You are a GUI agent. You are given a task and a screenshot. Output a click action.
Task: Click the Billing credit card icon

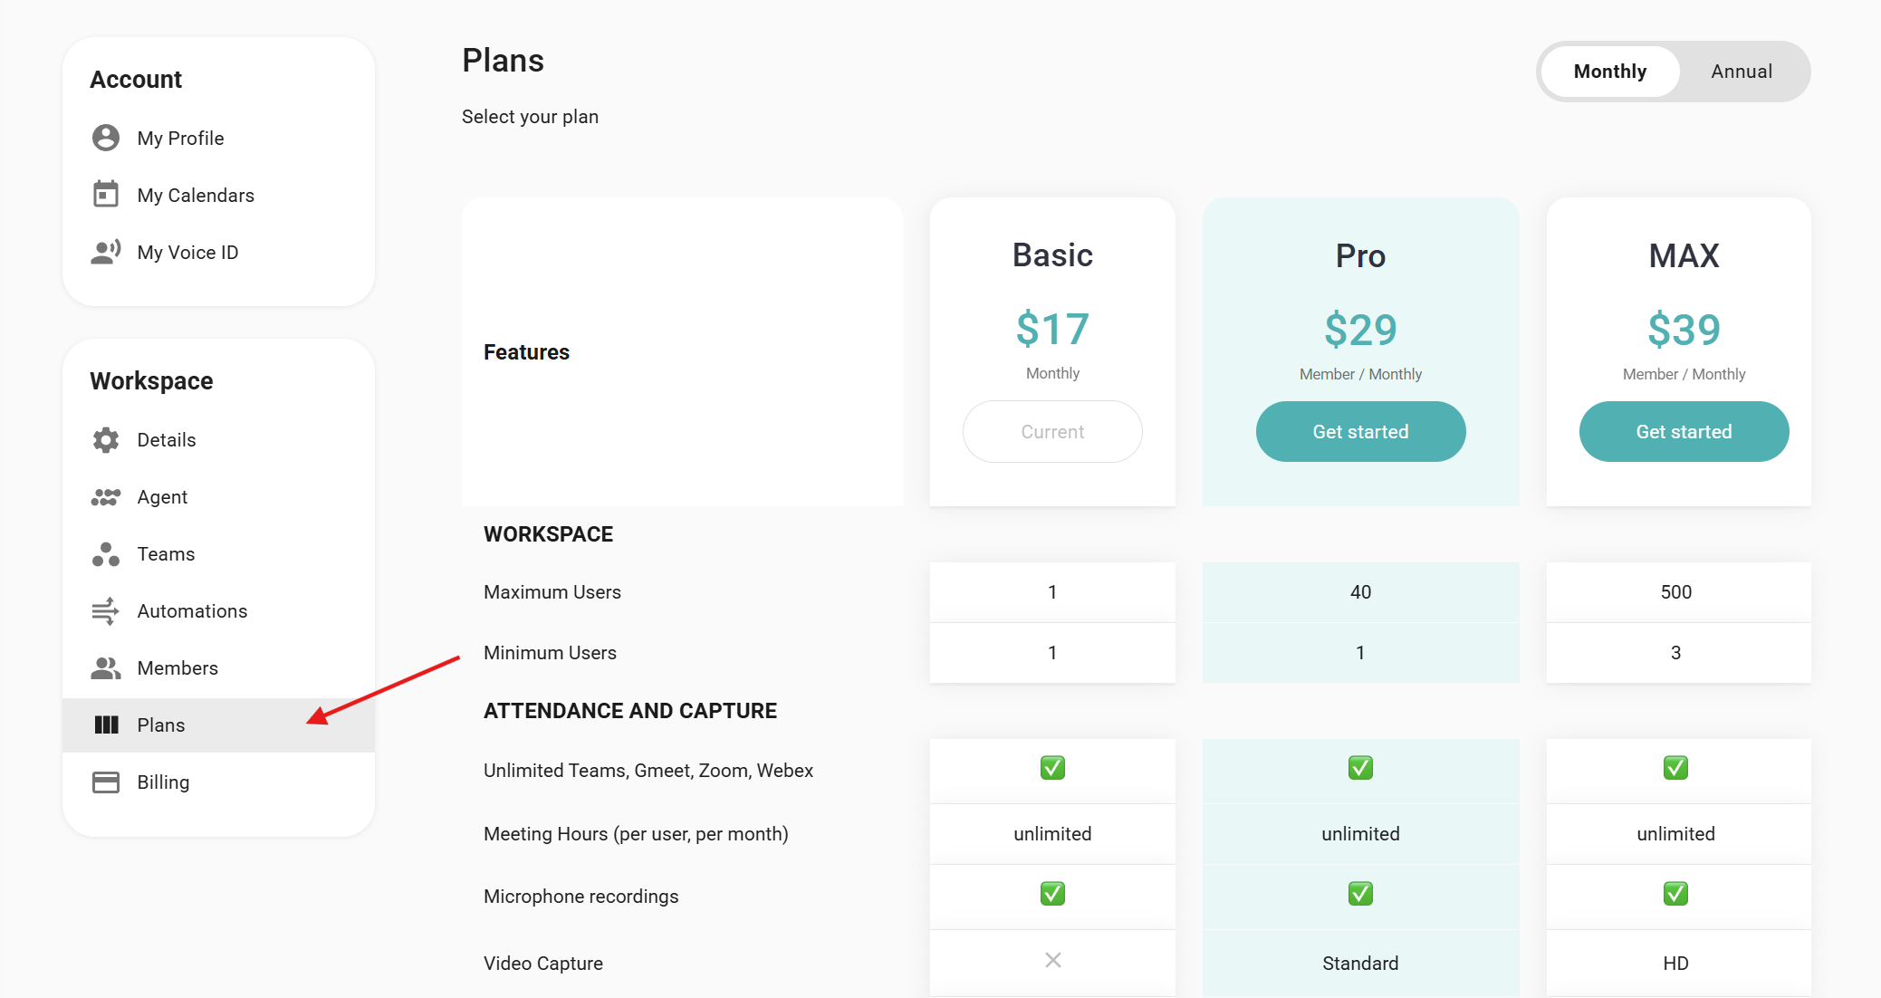coord(106,782)
